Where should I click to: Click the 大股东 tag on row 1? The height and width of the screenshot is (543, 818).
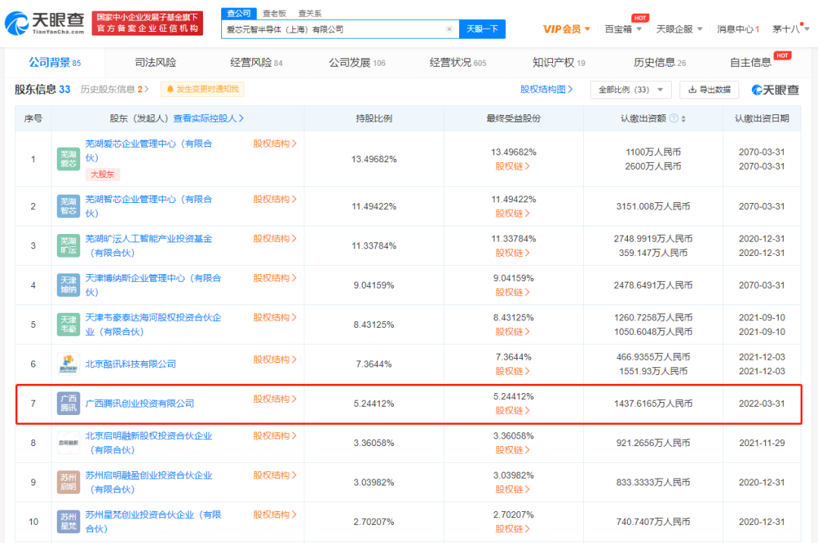point(103,175)
